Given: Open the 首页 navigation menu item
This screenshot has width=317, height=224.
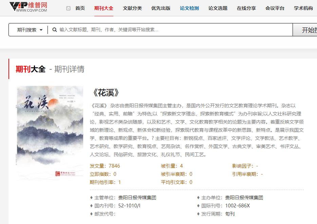Looking at the screenshot, I should coord(80,8).
